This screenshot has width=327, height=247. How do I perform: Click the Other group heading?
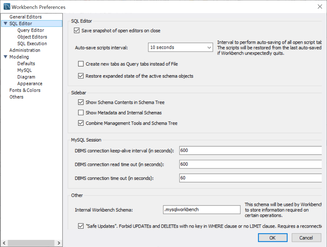coord(77,195)
